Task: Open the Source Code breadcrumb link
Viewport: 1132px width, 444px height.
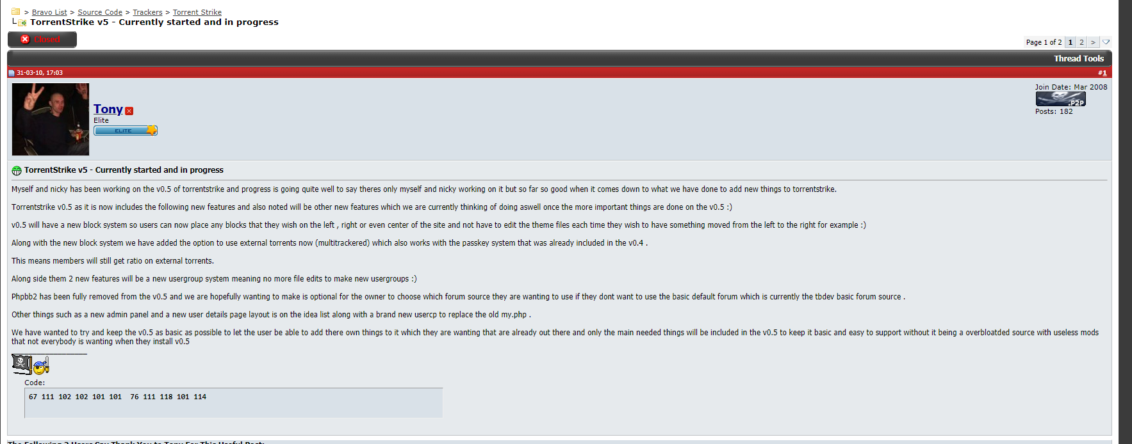Action: [100, 12]
